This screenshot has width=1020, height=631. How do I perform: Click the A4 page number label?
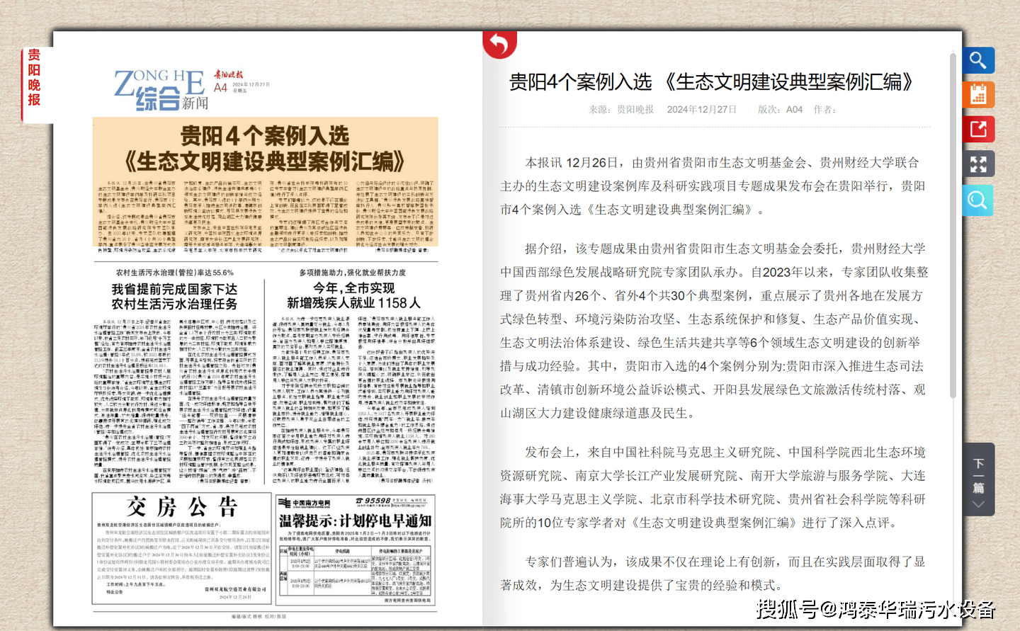(x=220, y=88)
